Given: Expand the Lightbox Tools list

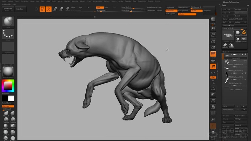Looking at the screenshot, I should pyautogui.click(x=228, y=25).
